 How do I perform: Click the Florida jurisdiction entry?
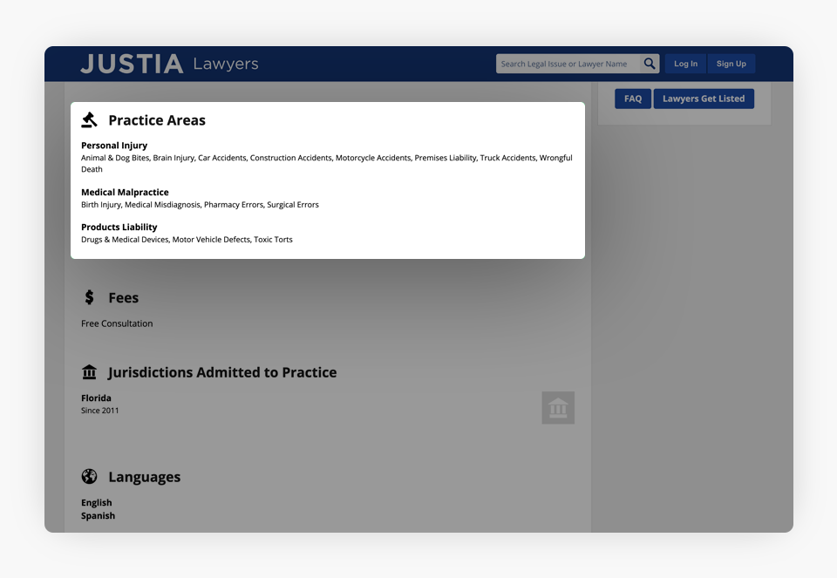click(x=96, y=398)
